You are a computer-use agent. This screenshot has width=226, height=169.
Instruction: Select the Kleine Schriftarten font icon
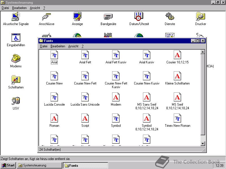177,76
